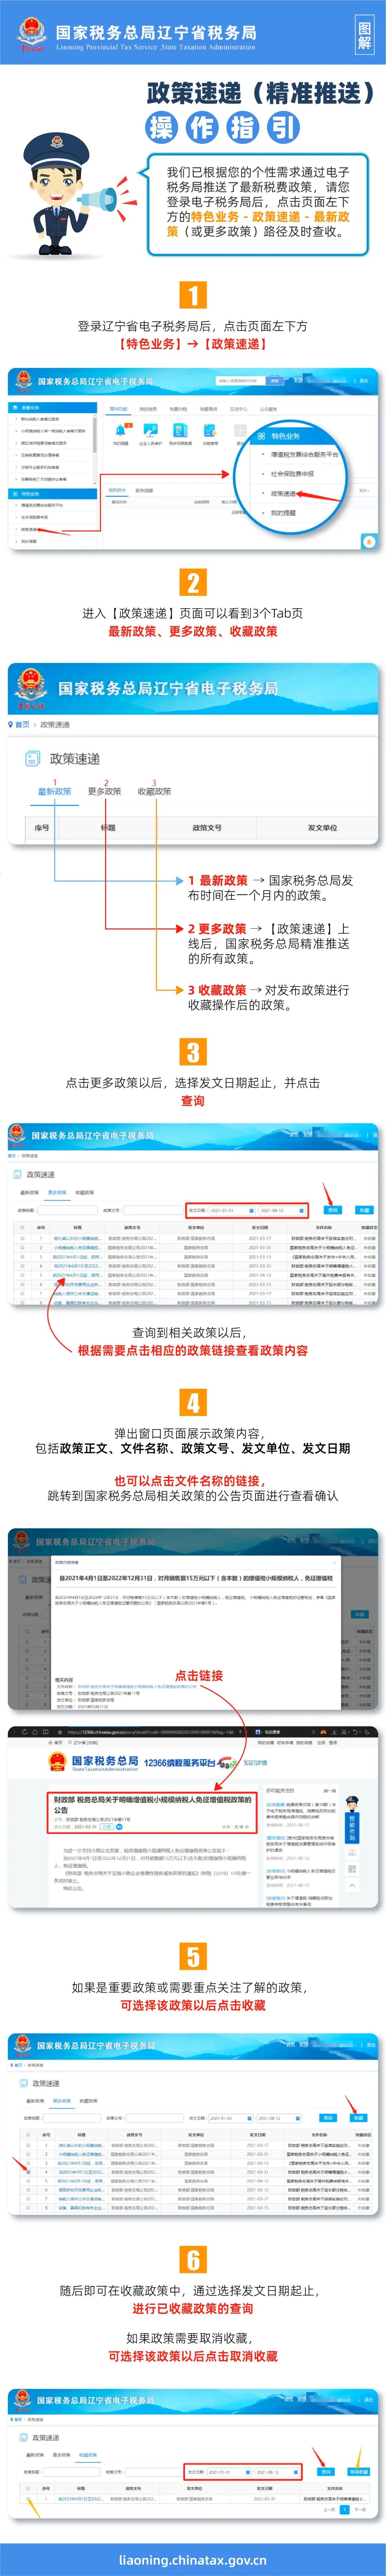Click the blue 查询 button in step 3
Image resolution: width=386 pixels, height=2576 pixels.
(x=333, y=1210)
